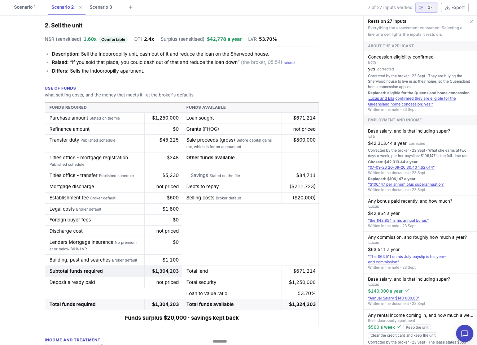
Task: Toggle the 27 inputs checklist button
Action: point(426,8)
